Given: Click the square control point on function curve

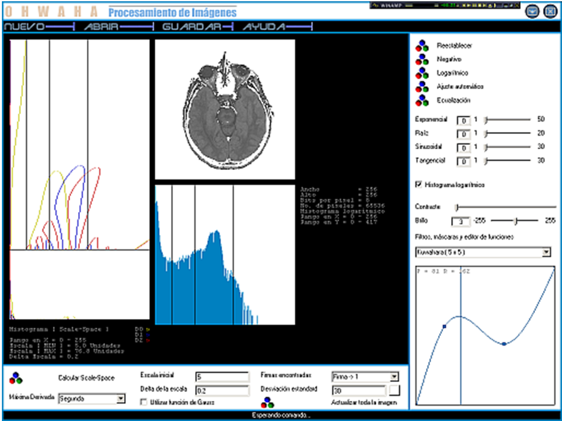Looking at the screenshot, I should (444, 327).
